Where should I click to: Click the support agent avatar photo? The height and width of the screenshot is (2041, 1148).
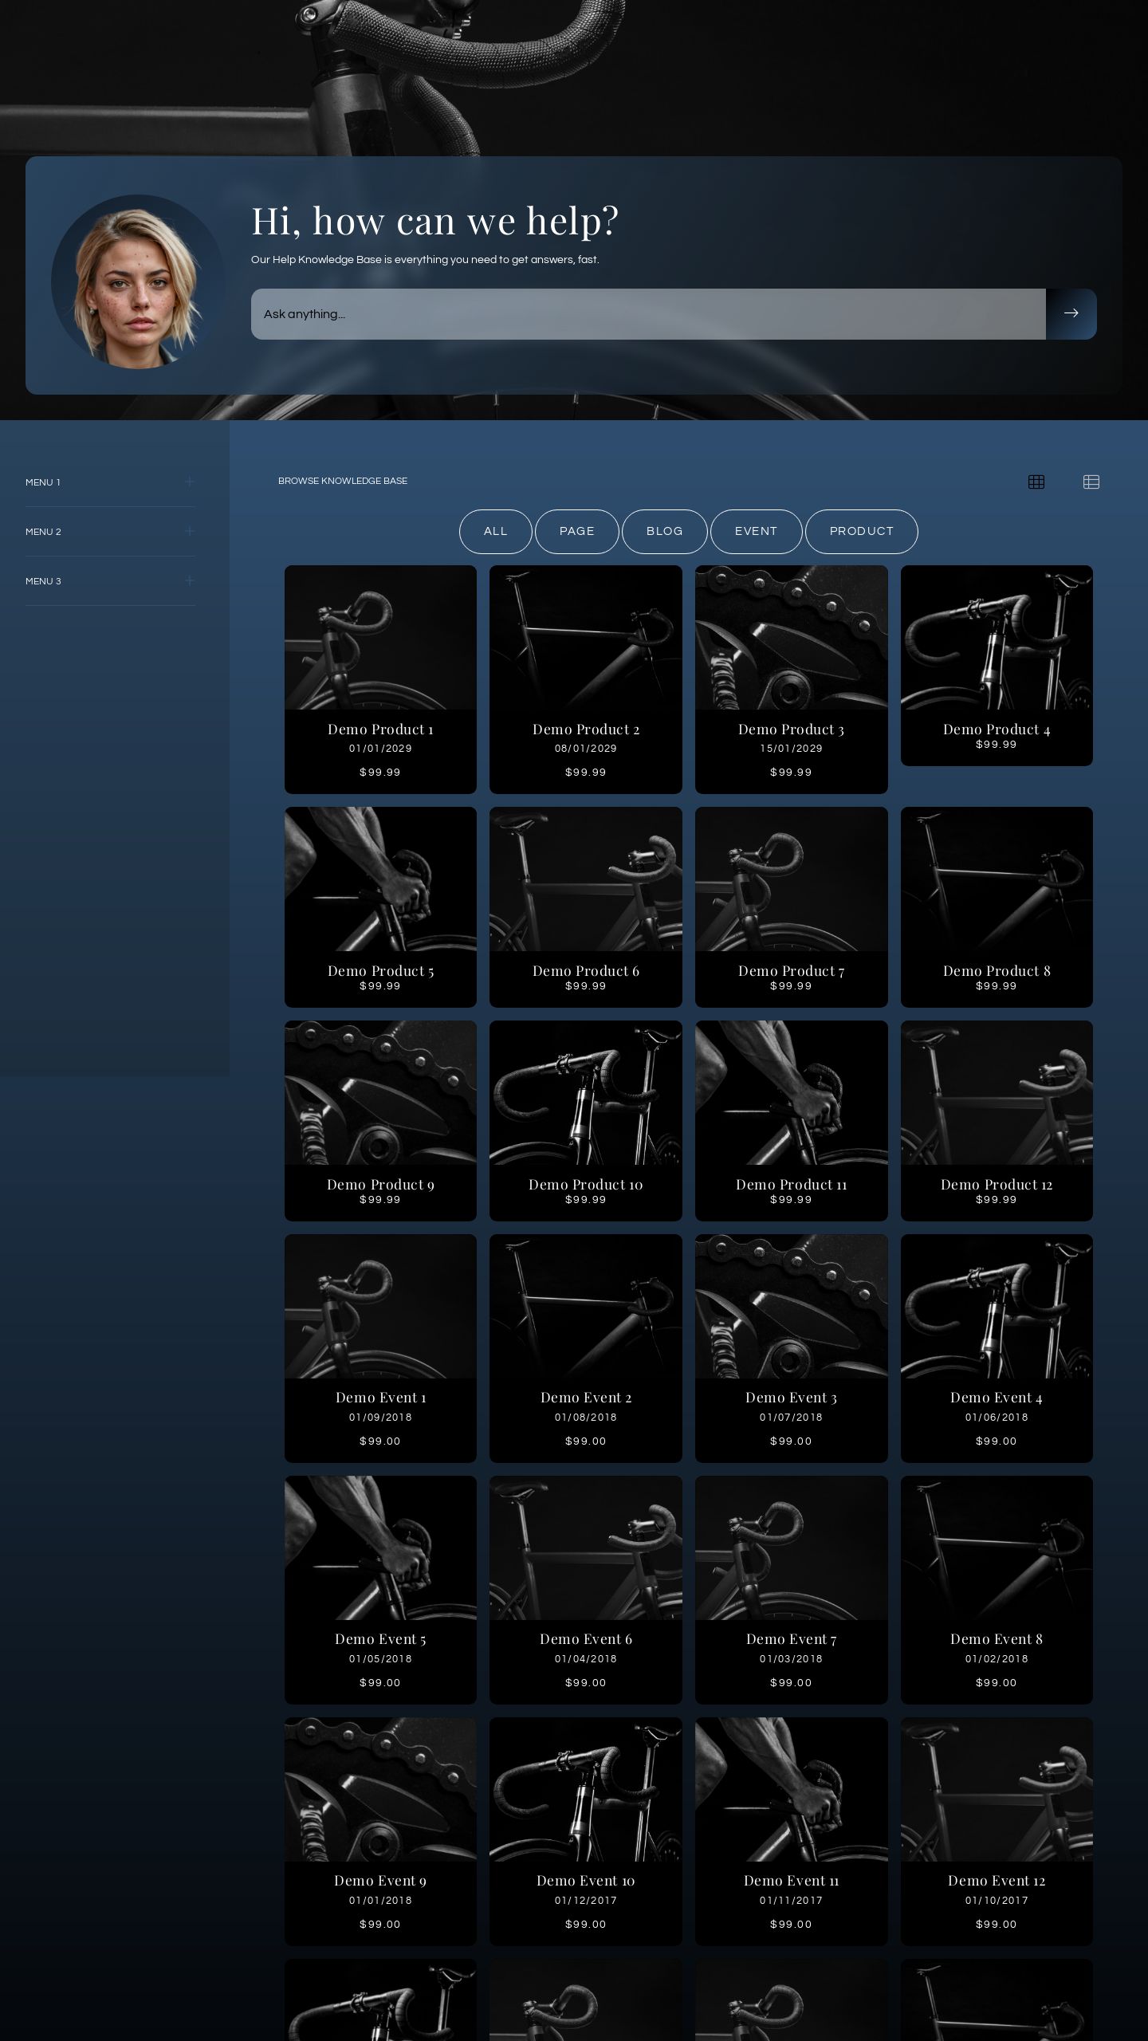[x=137, y=281]
